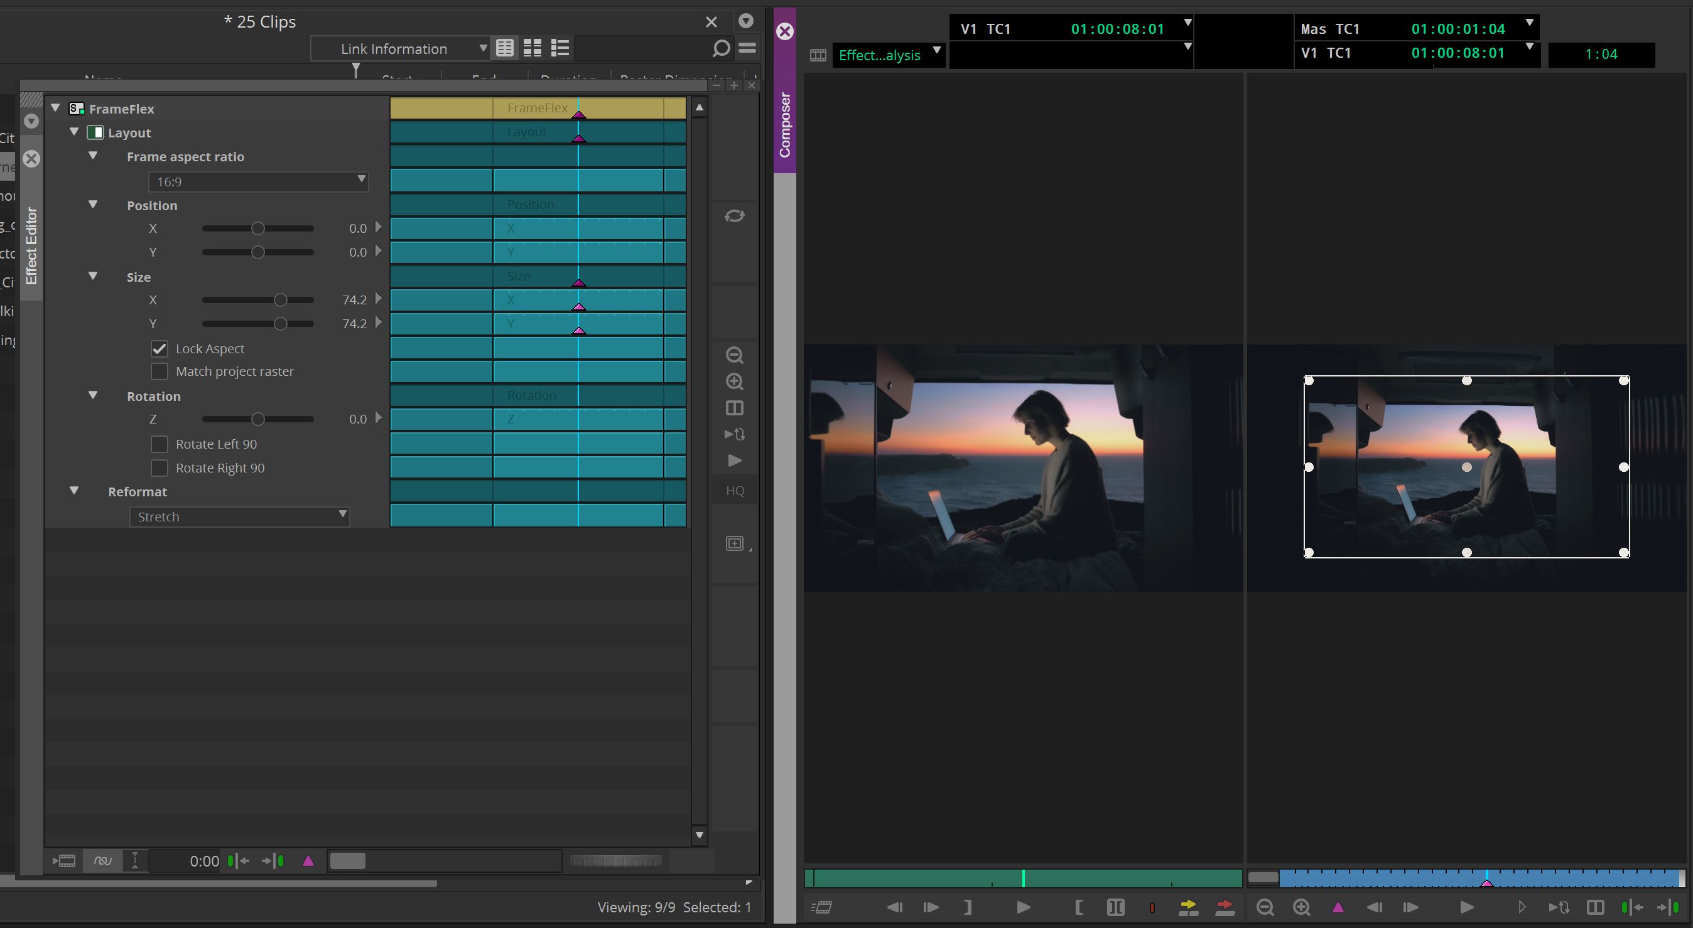Zoom out under the record monitor

(1265, 908)
